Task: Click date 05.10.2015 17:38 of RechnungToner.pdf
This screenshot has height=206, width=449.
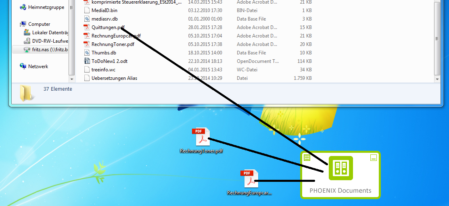Action: tap(205, 44)
